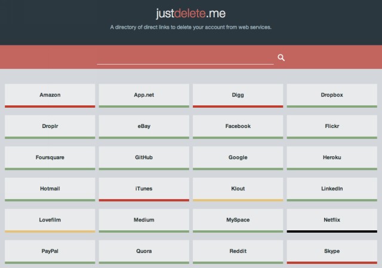Select the Hotmail card
This screenshot has height=268, width=382.
pyautogui.click(x=50, y=189)
